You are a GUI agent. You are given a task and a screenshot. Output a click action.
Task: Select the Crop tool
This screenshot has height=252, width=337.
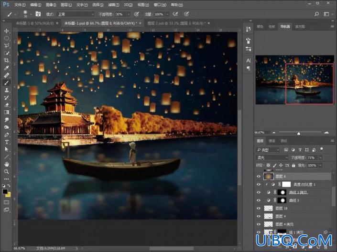pyautogui.click(x=6, y=60)
